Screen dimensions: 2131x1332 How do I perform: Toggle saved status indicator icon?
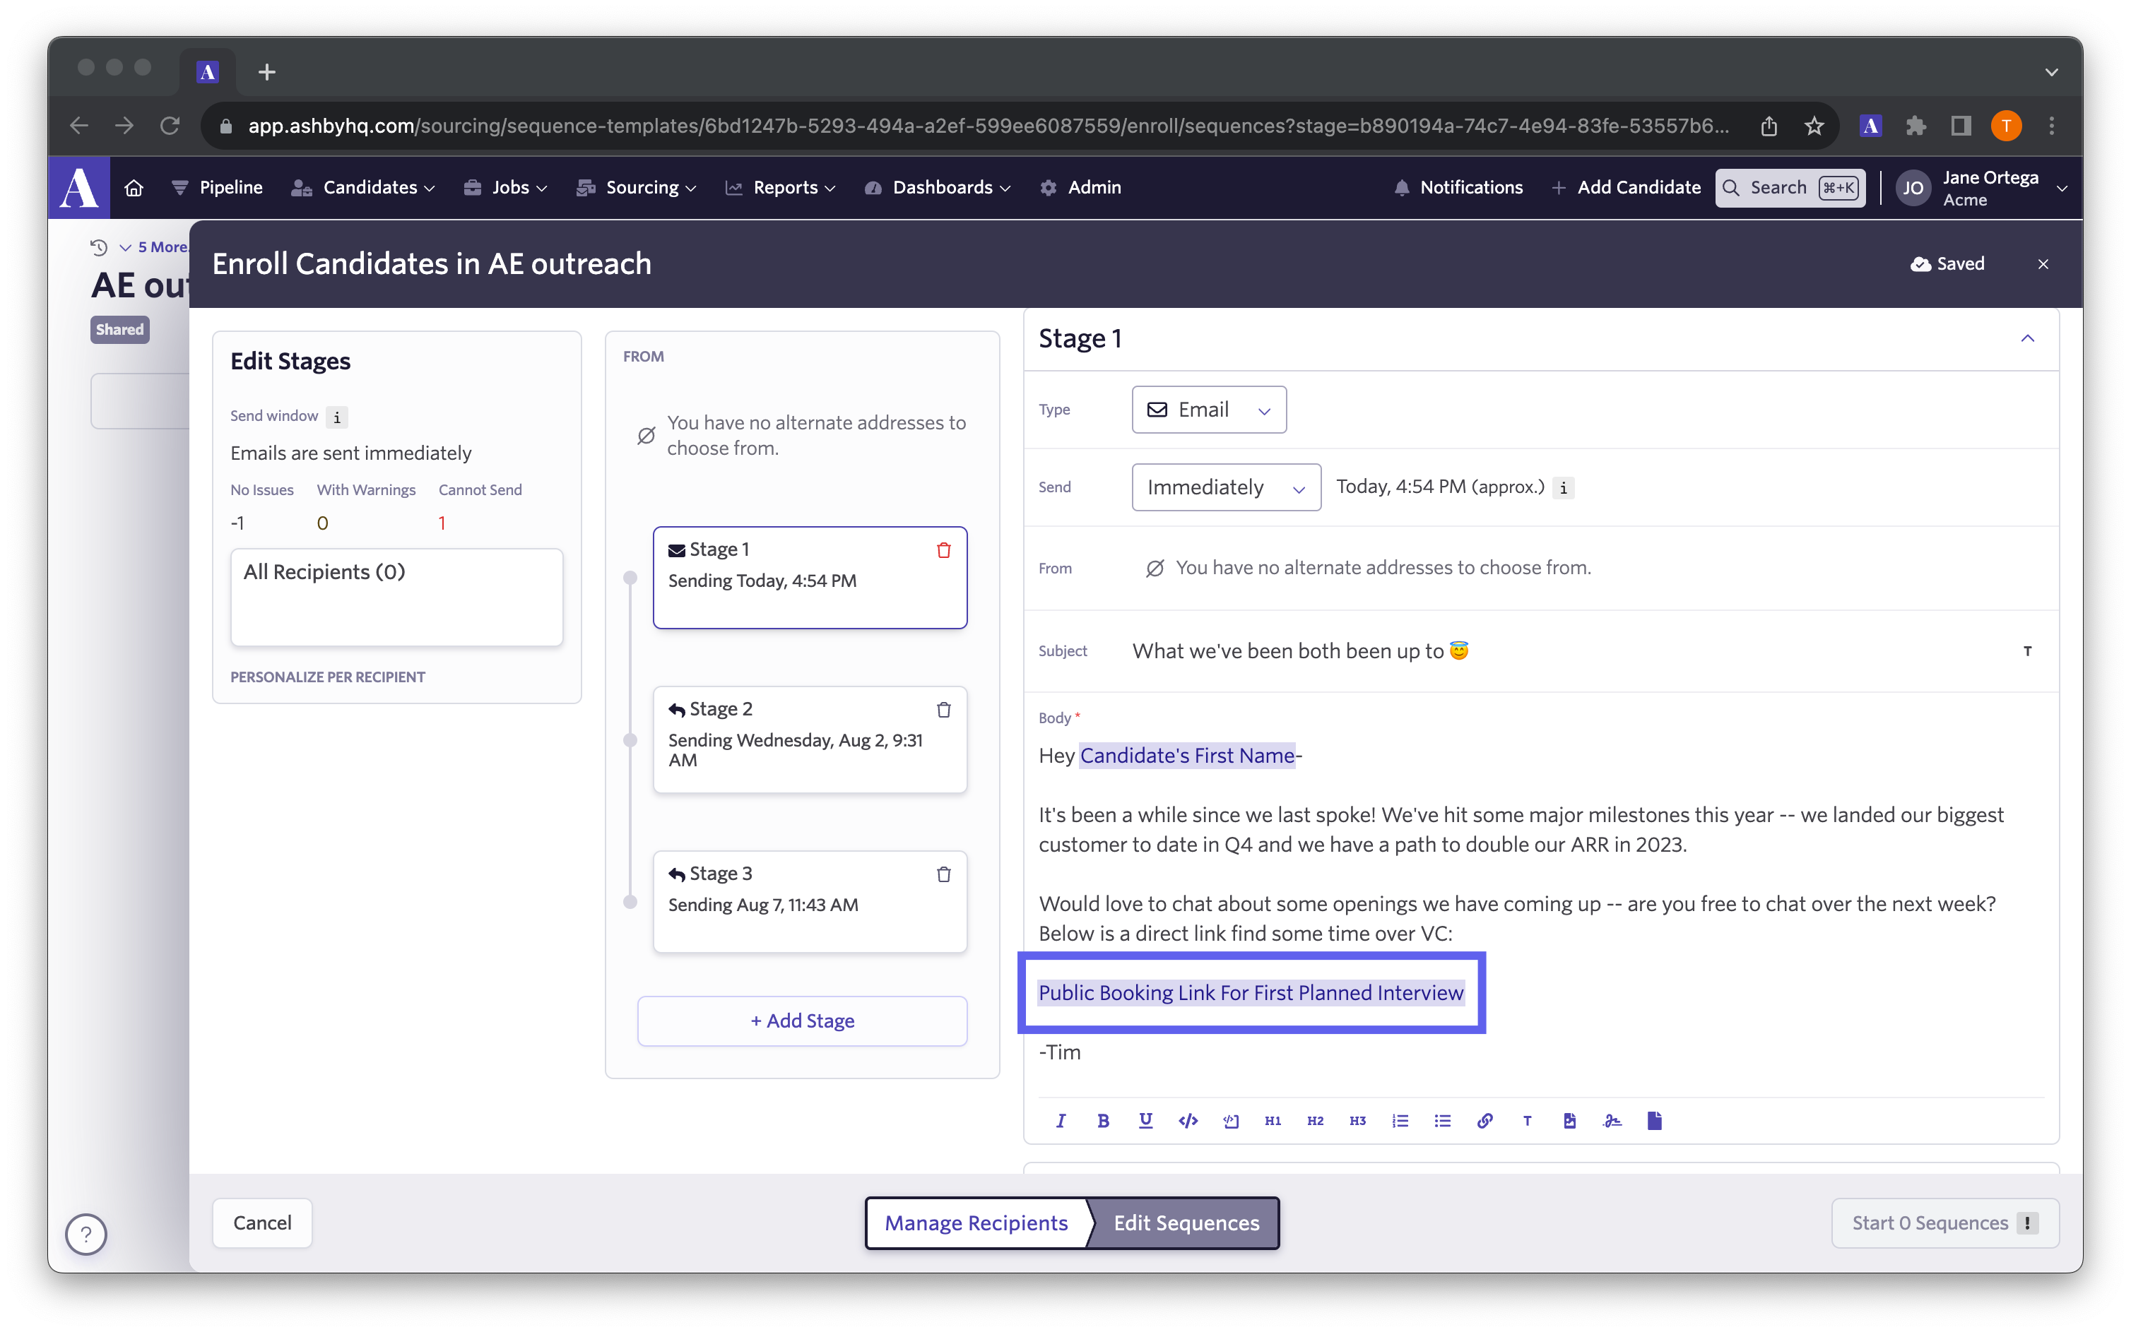pos(1920,264)
